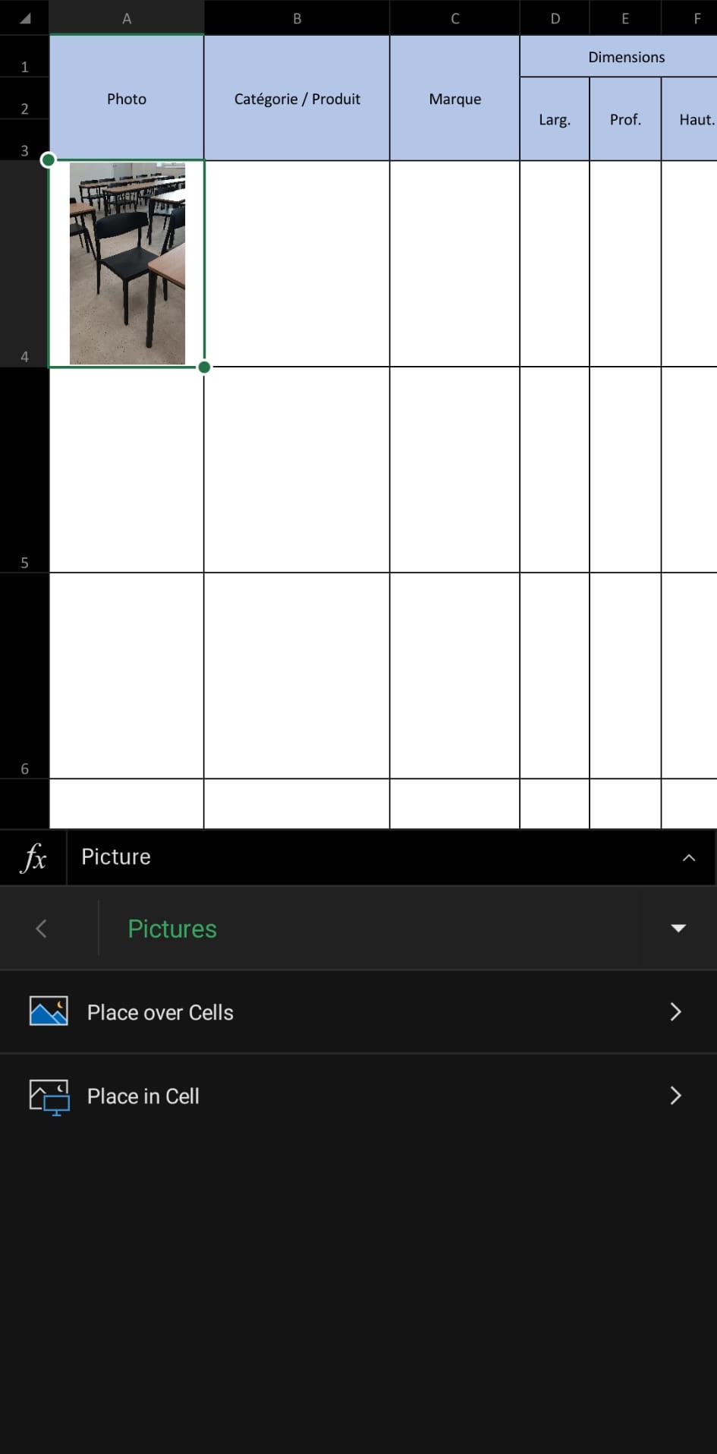Grab the top-left selection handle
This screenshot has width=717, height=1454.
(49, 160)
